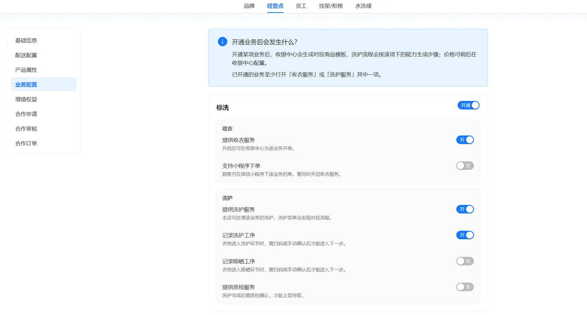This screenshot has width=587, height=315.
Task: Click the 记录洗护工序 label
Action: coord(238,235)
